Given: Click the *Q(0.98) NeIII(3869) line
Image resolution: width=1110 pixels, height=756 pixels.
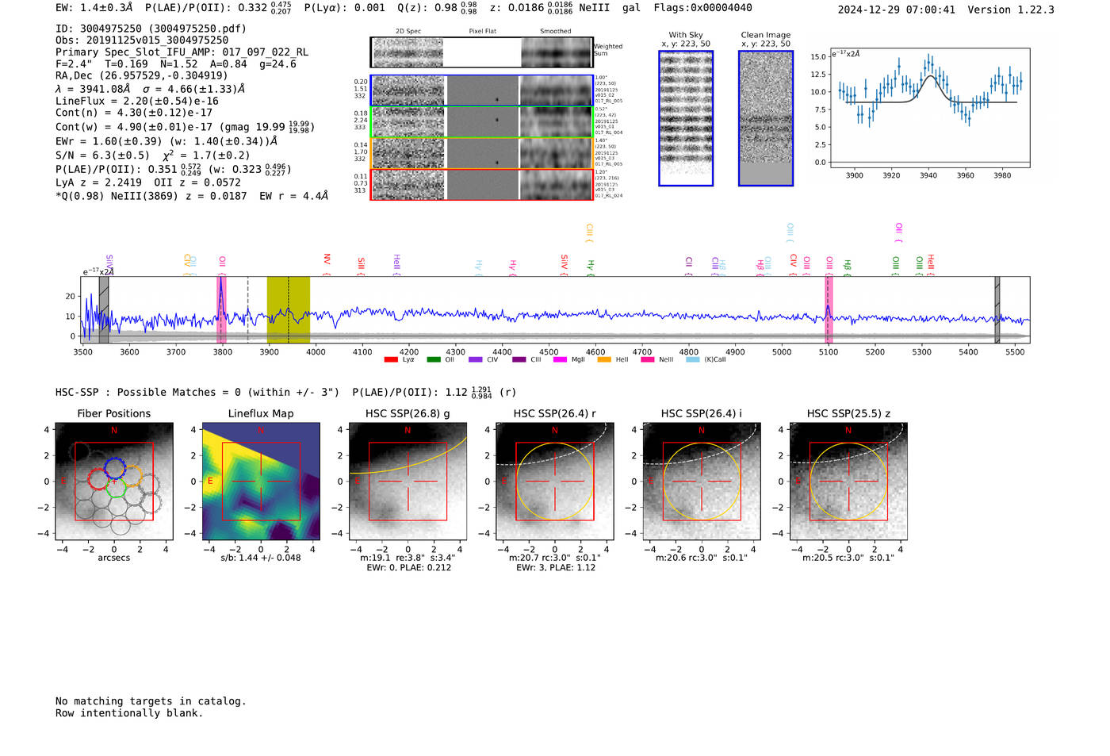Looking at the screenshot, I should [x=192, y=196].
